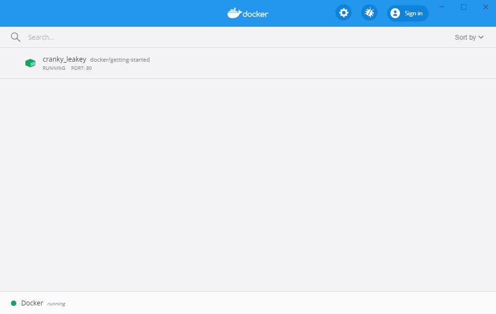Click the RUNNING status label
The width and height of the screenshot is (496, 314).
click(x=54, y=68)
